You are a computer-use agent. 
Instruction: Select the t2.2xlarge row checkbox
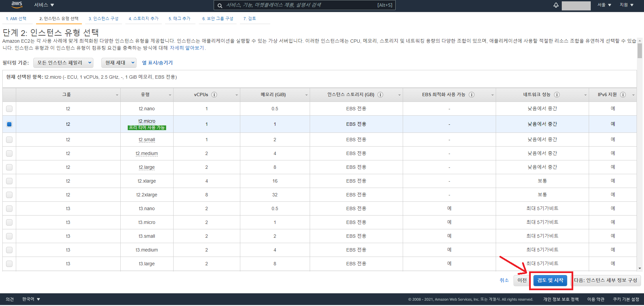(9, 195)
